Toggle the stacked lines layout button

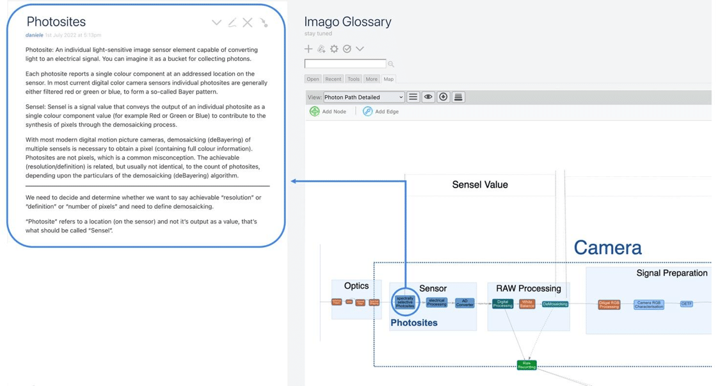point(458,97)
